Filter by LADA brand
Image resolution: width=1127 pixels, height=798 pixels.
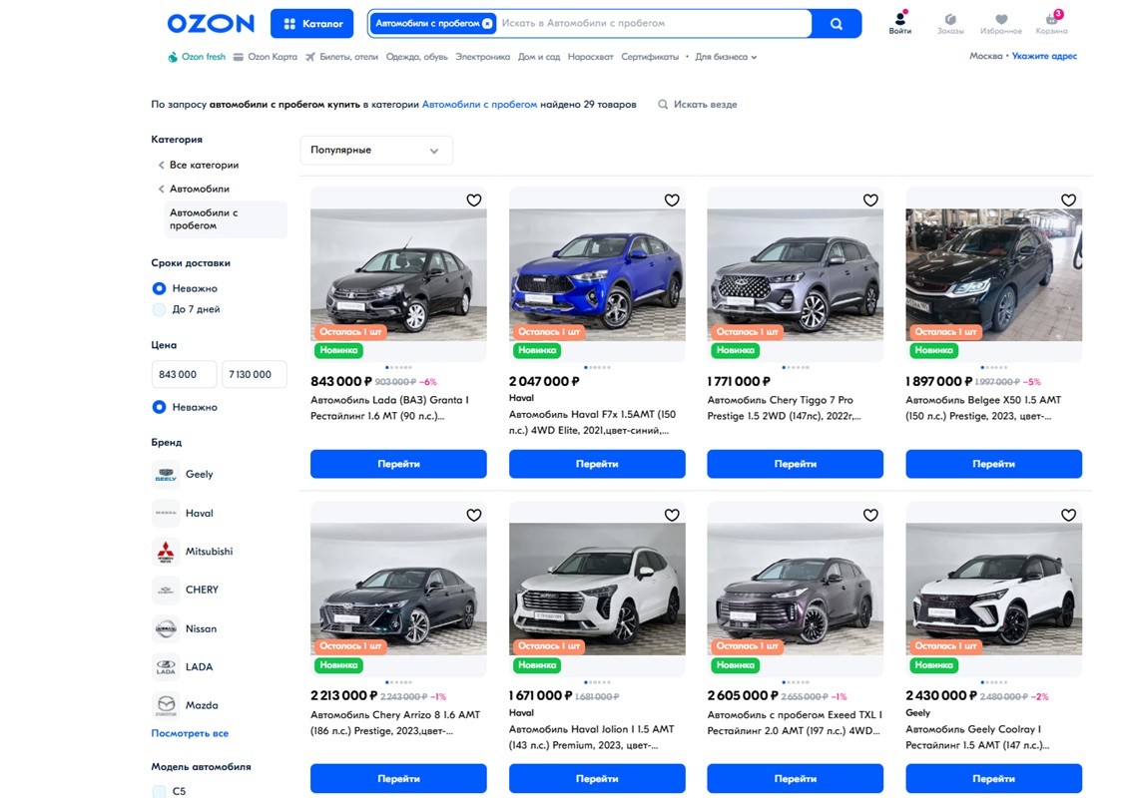click(x=183, y=666)
